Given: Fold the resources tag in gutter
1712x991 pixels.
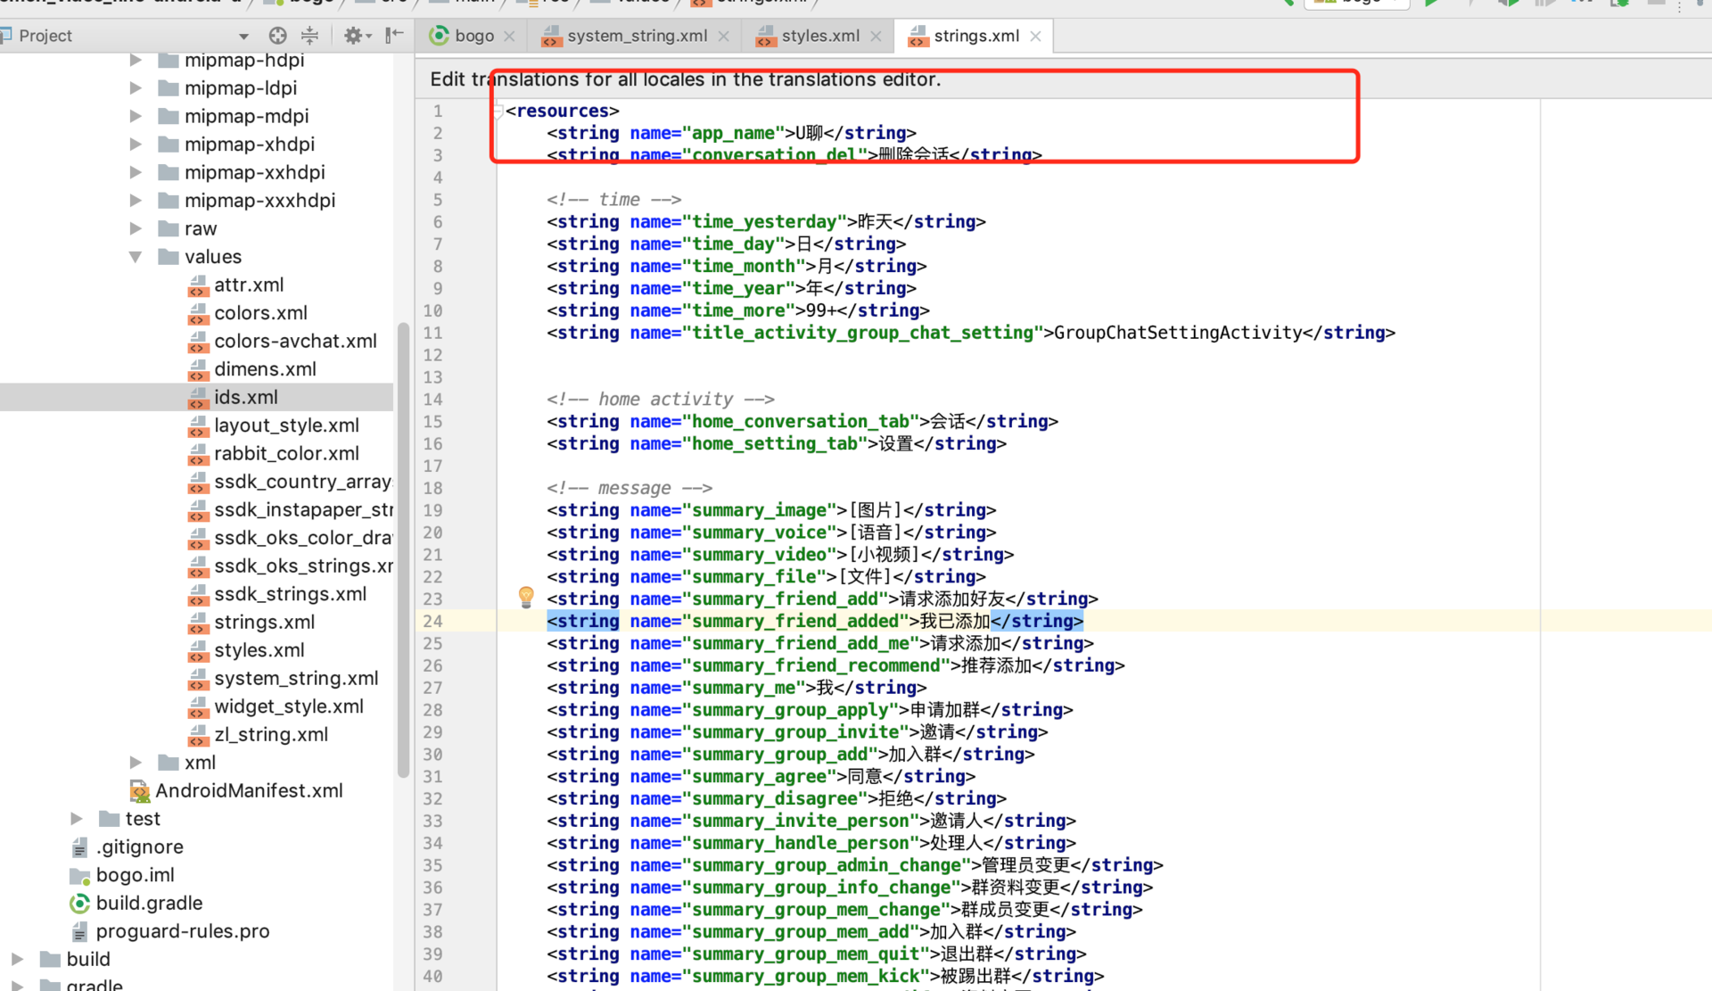Looking at the screenshot, I should [x=498, y=111].
